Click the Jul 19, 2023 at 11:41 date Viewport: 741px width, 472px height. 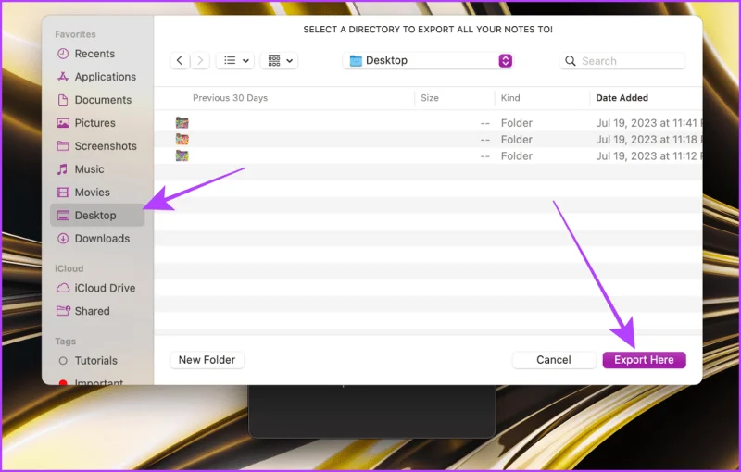tap(649, 123)
